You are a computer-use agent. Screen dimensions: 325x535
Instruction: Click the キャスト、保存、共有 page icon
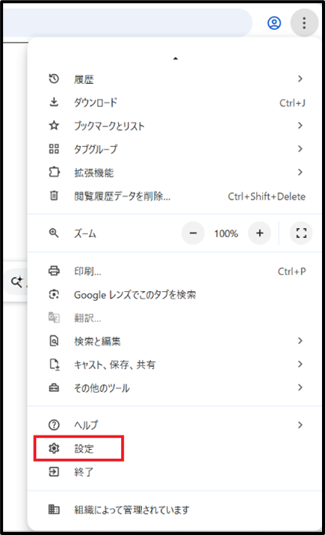click(55, 364)
